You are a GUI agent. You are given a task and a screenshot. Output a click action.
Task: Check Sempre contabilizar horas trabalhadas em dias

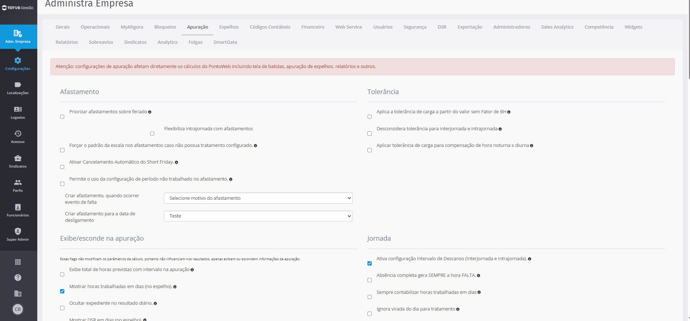(370, 297)
